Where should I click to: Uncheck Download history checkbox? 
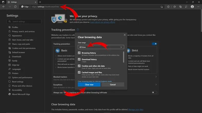tap(79, 59)
